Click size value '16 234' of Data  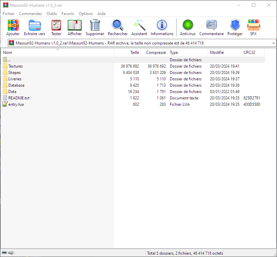tap(134, 92)
